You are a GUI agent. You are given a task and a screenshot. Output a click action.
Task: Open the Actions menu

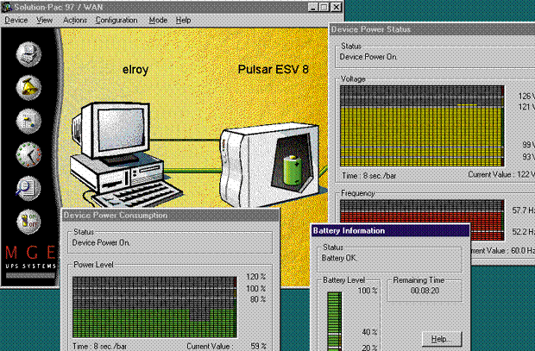(x=75, y=19)
